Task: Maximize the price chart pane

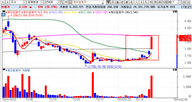Action: (174, 12)
